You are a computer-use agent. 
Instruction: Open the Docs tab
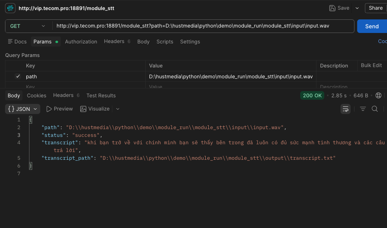click(17, 41)
